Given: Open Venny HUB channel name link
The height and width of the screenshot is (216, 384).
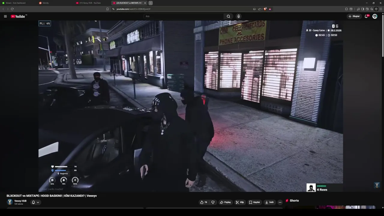Looking at the screenshot, I should 20,201.
